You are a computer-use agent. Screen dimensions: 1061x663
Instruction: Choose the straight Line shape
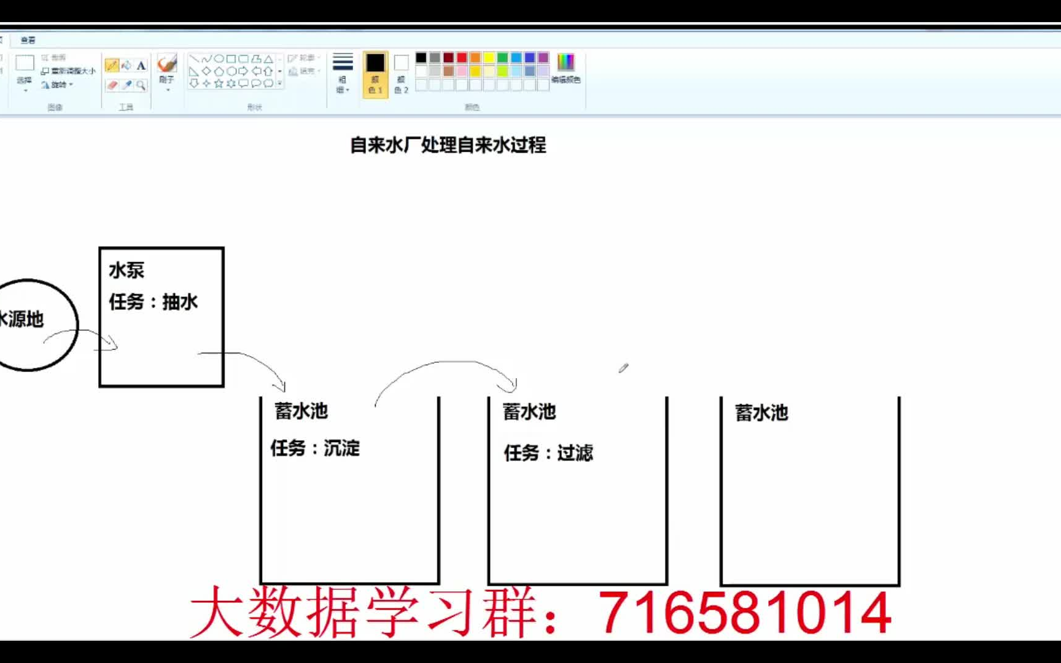point(194,59)
